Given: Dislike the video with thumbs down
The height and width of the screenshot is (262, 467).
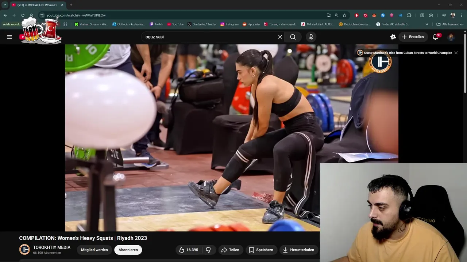Looking at the screenshot, I should (x=209, y=250).
